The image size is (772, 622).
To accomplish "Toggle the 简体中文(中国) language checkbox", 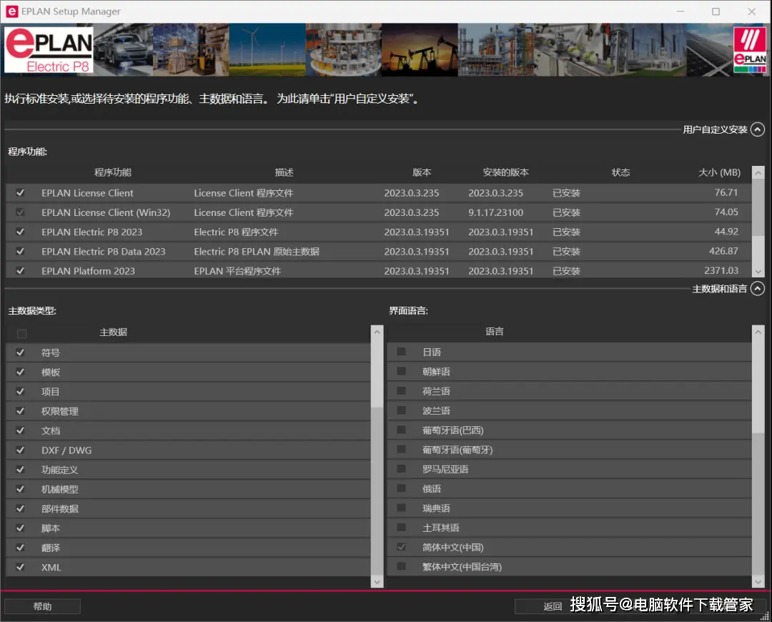I will pos(401,547).
